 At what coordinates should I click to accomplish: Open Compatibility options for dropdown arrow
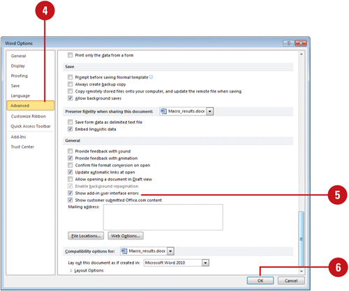pyautogui.click(x=170, y=251)
